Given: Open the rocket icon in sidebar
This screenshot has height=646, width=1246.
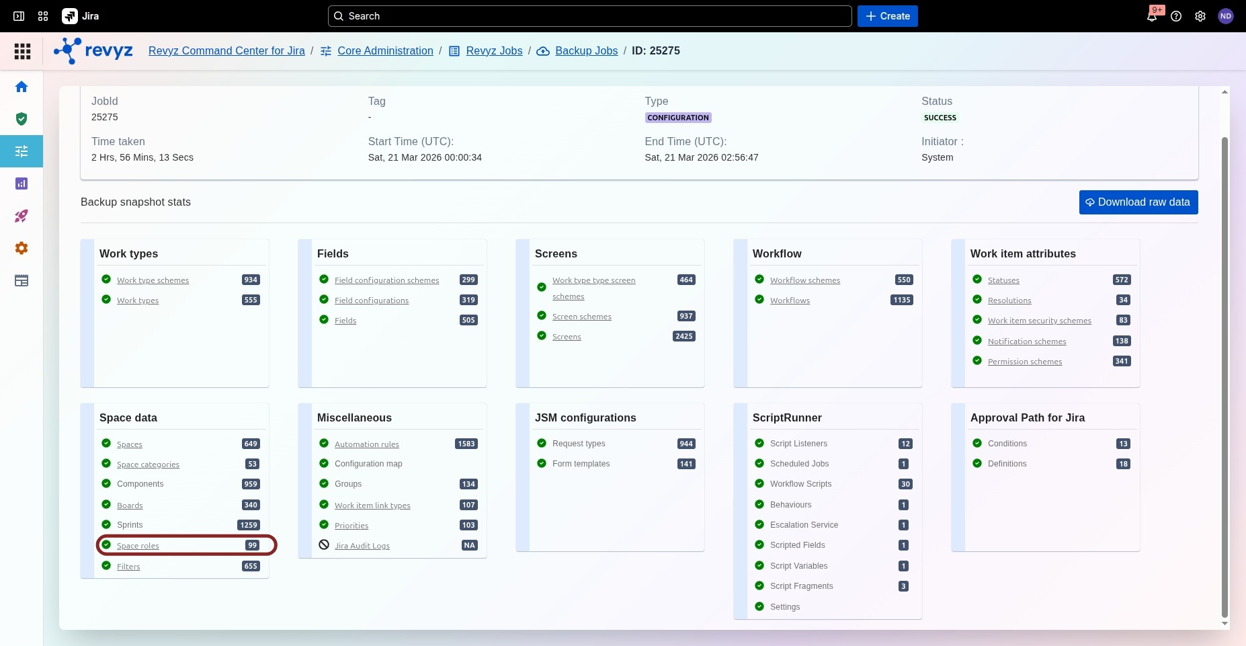Looking at the screenshot, I should tap(22, 216).
